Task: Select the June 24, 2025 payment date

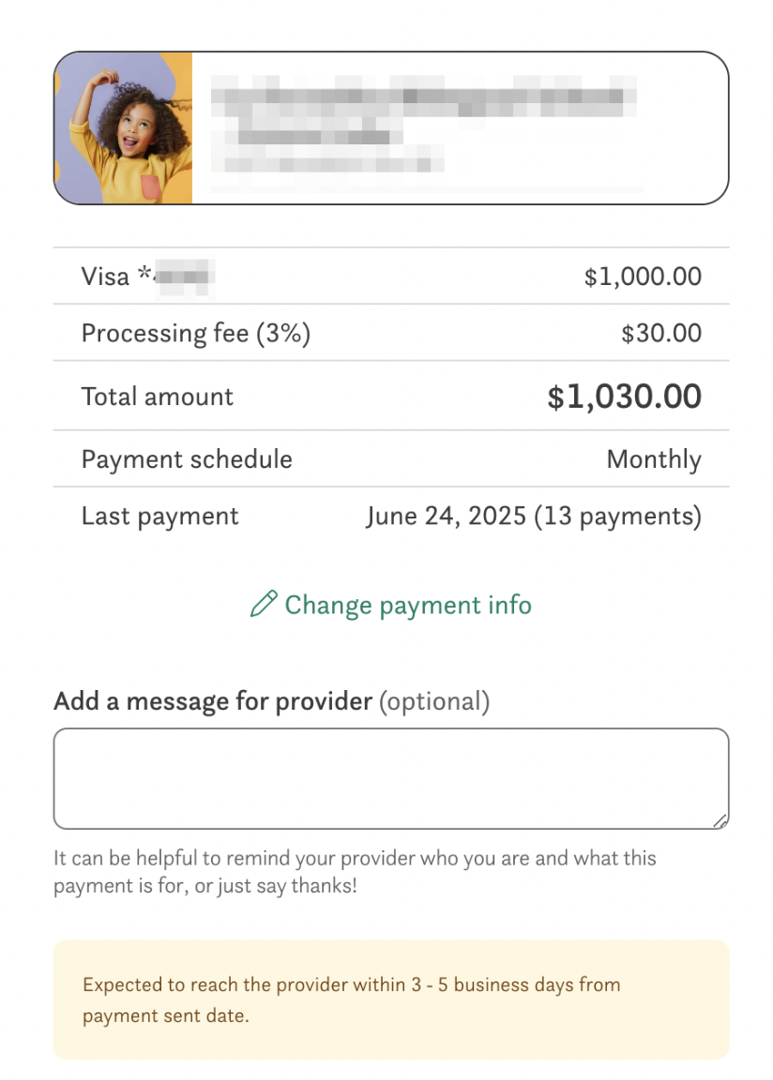Action: [446, 516]
